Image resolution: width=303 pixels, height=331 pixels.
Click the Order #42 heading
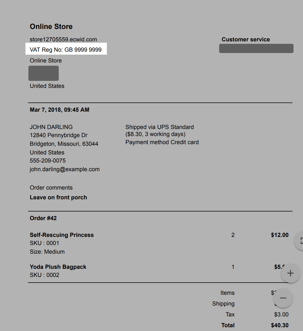point(43,218)
